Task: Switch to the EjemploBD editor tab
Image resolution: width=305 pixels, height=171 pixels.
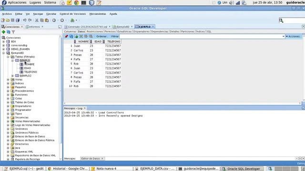Action: (x=123, y=27)
